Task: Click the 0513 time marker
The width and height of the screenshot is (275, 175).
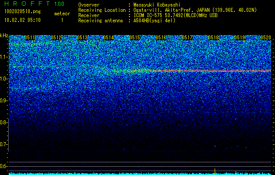Action: [x=82, y=38]
